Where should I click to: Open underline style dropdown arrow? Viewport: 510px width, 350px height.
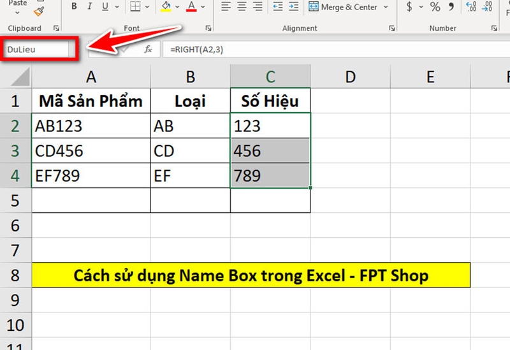(x=117, y=6)
